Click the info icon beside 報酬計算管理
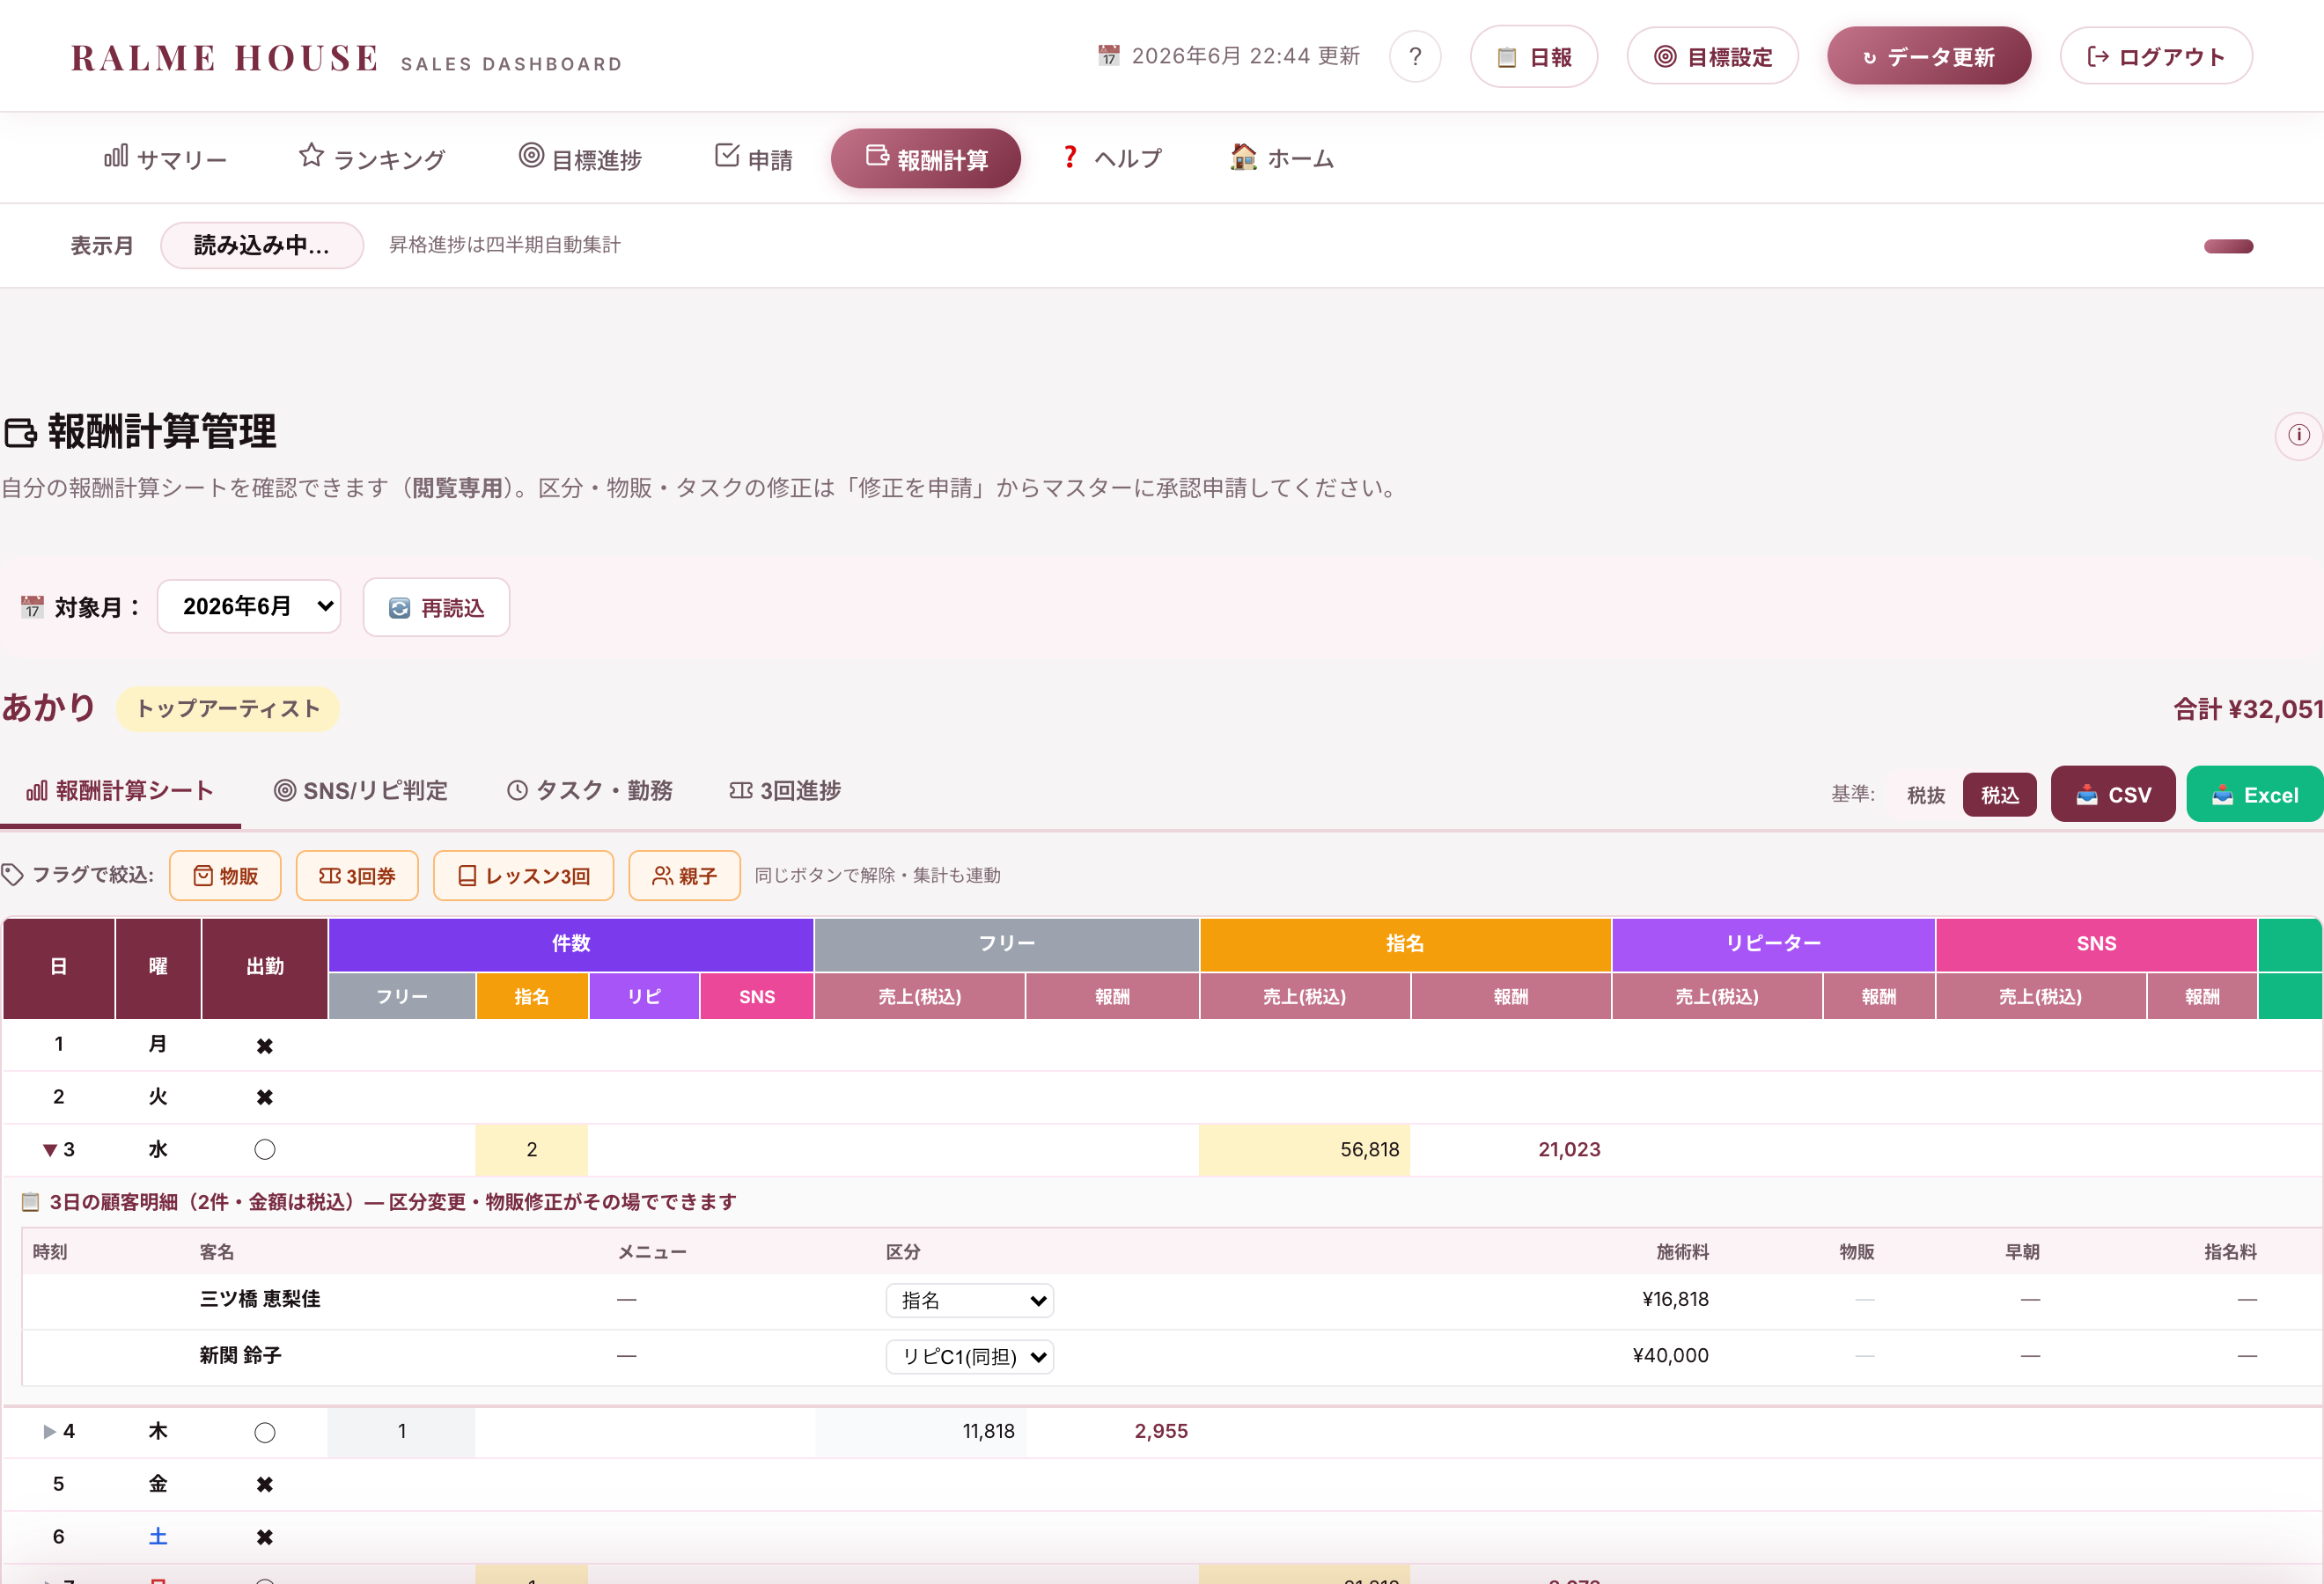The height and width of the screenshot is (1584, 2324). [x=2298, y=436]
